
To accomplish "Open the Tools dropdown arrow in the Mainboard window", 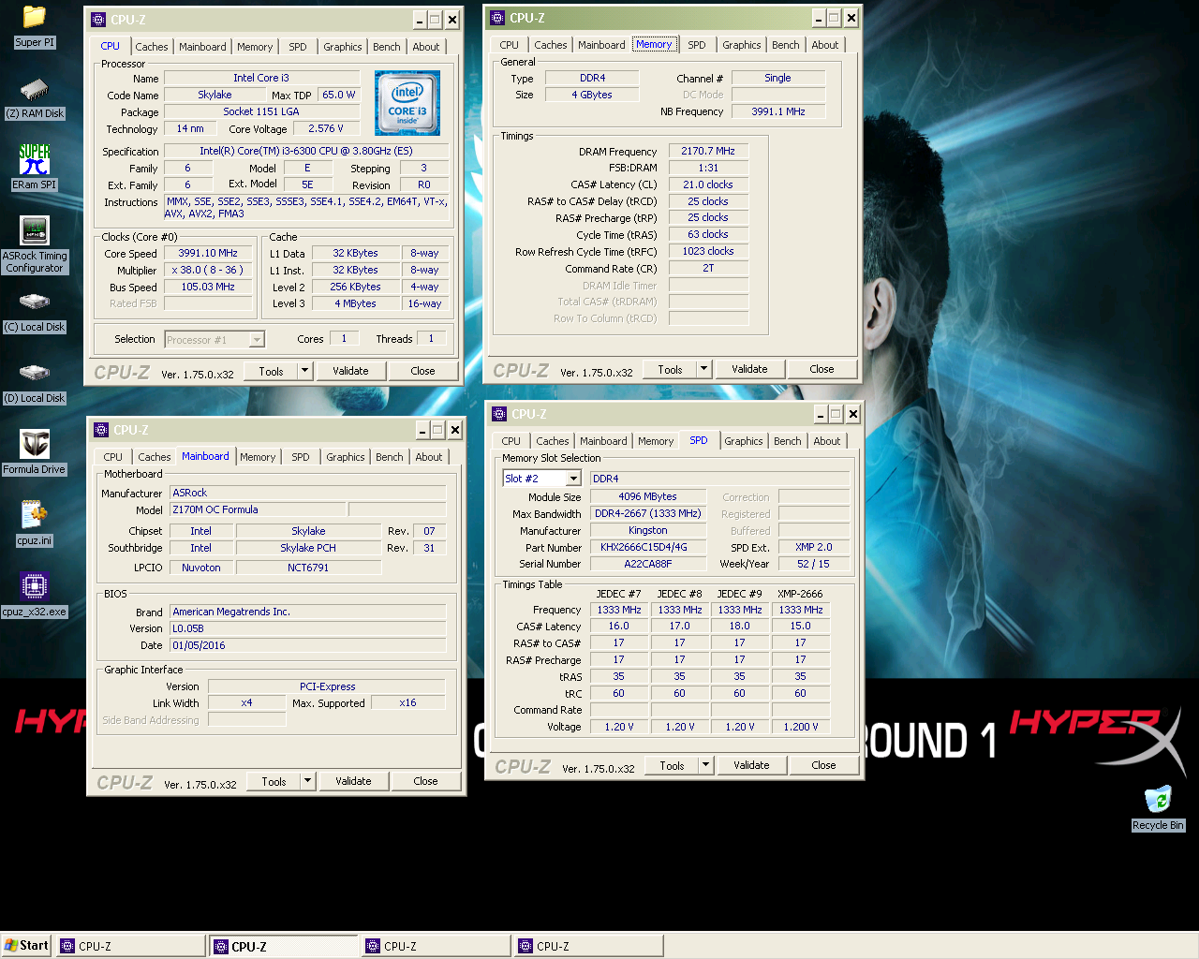I will pos(307,781).
